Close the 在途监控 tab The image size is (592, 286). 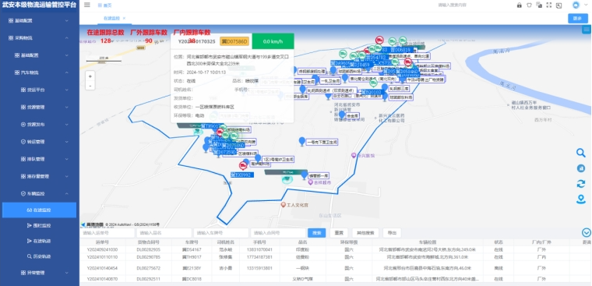point(124,18)
